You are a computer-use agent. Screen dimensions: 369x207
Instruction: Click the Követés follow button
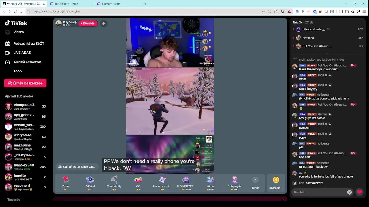click(88, 24)
